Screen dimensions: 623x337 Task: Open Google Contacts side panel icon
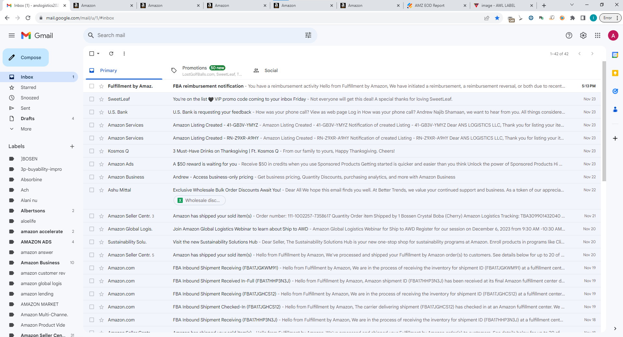click(615, 109)
